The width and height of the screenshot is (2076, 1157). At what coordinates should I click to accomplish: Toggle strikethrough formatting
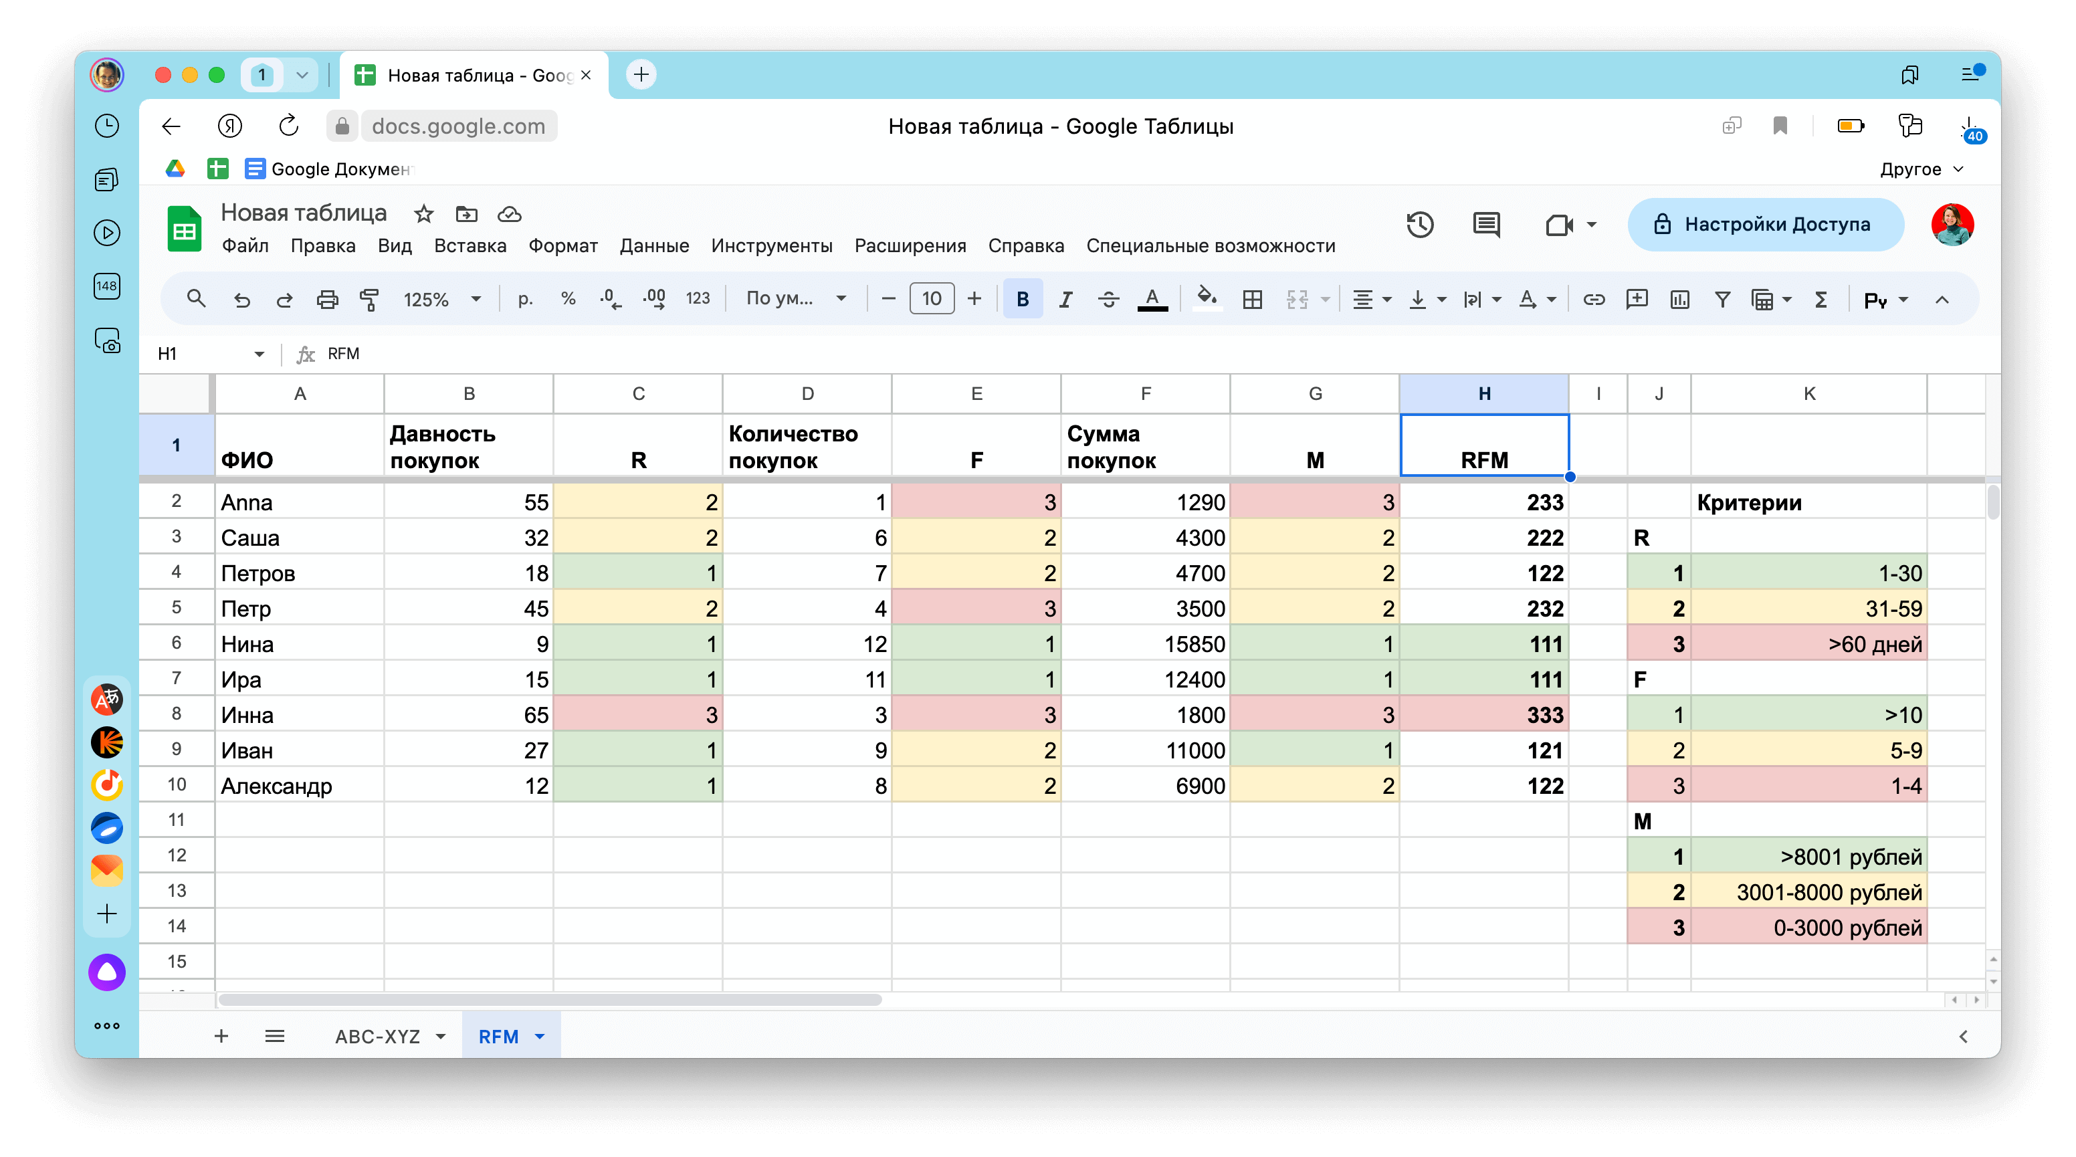(1108, 300)
